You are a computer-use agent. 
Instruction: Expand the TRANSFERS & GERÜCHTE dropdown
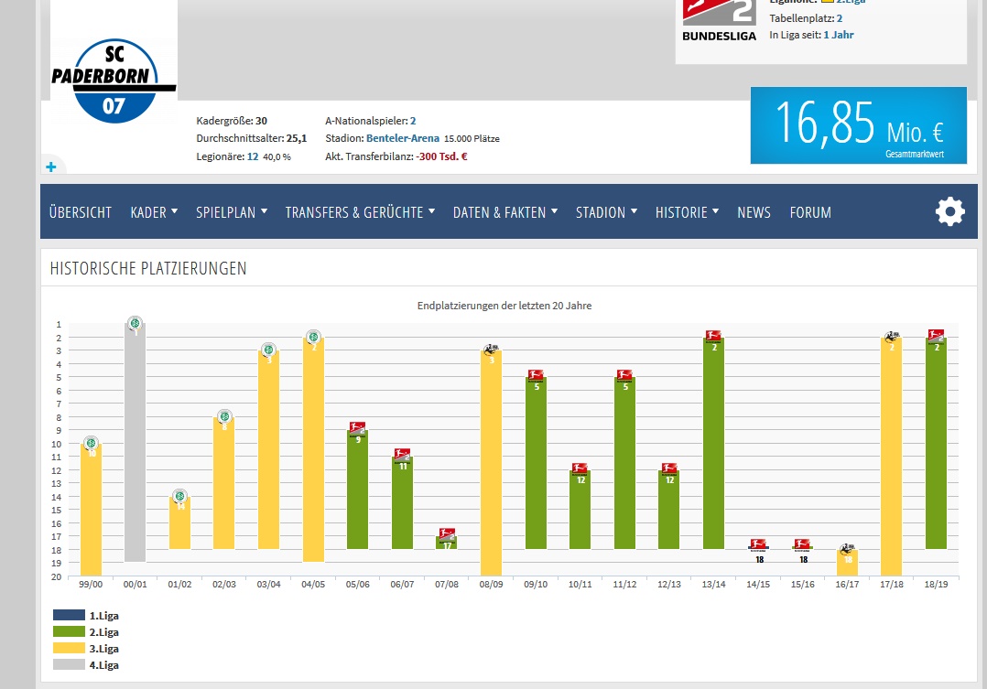tap(360, 212)
